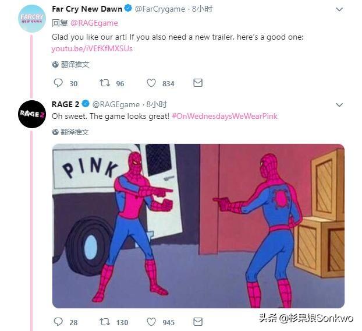Open the Spider-Man pointing meme image

coord(198,226)
